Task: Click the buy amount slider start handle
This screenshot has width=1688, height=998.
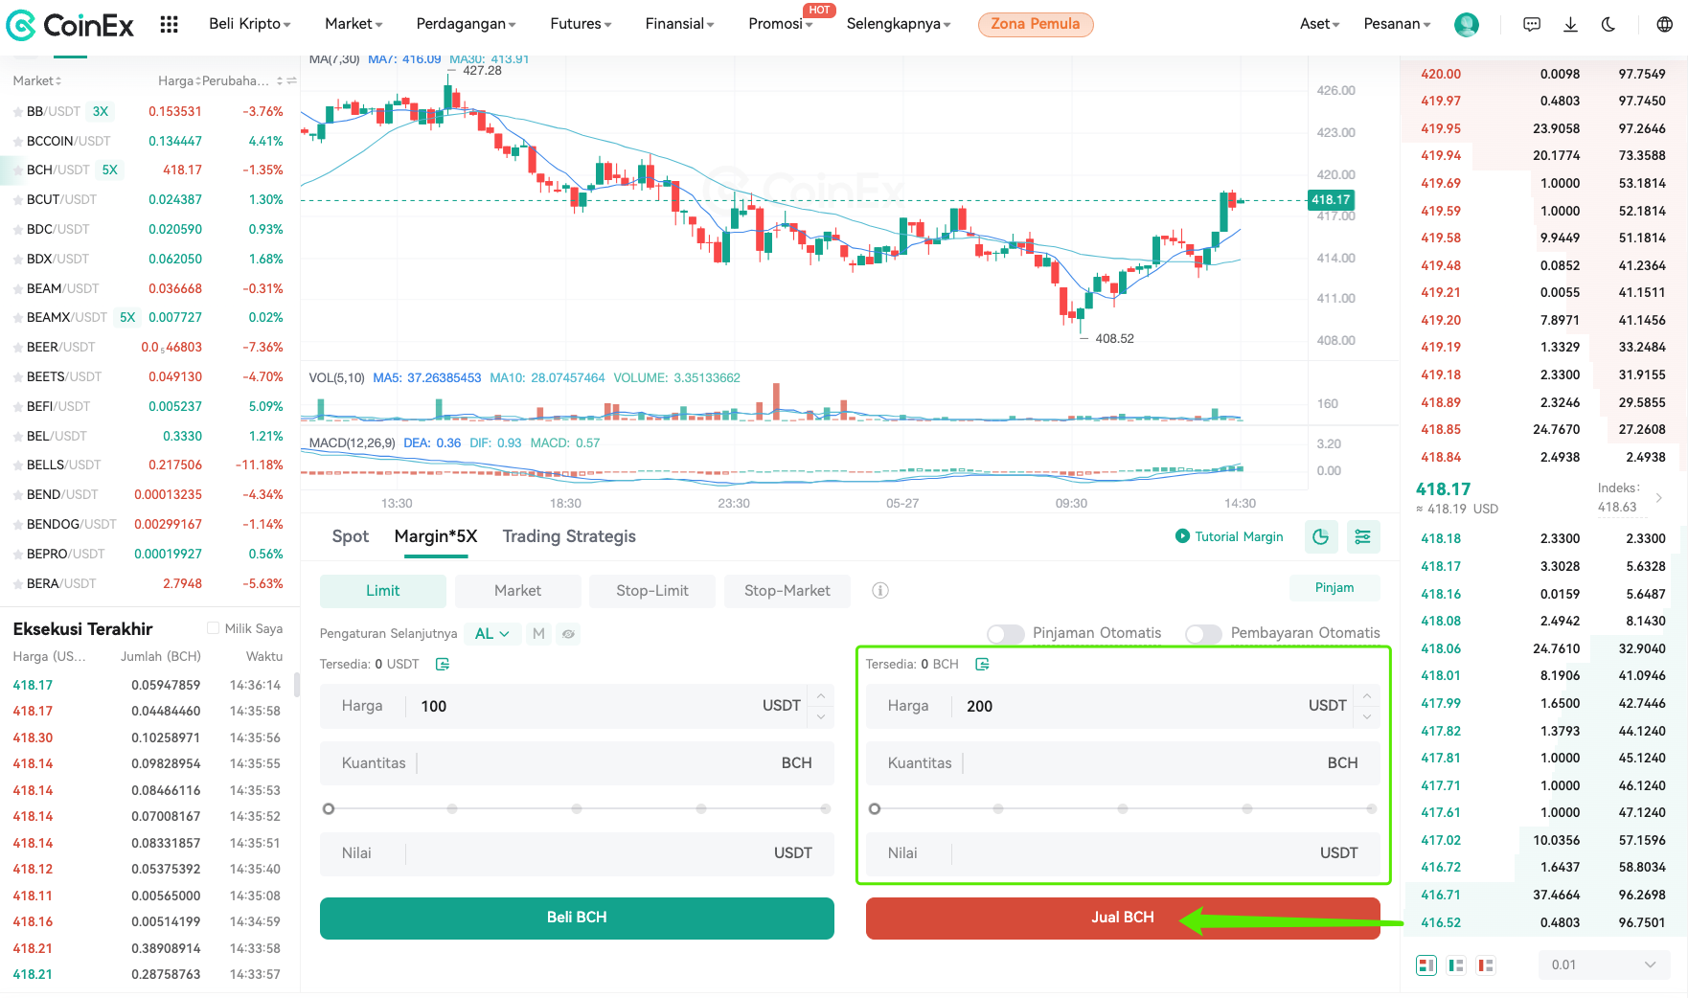Action: pyautogui.click(x=329, y=809)
